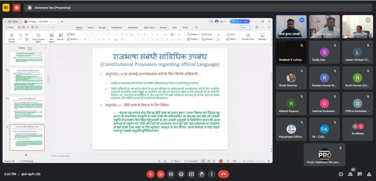Open the meeting activities icon
Image resolution: width=376 pixels, height=181 pixels.
click(x=369, y=174)
